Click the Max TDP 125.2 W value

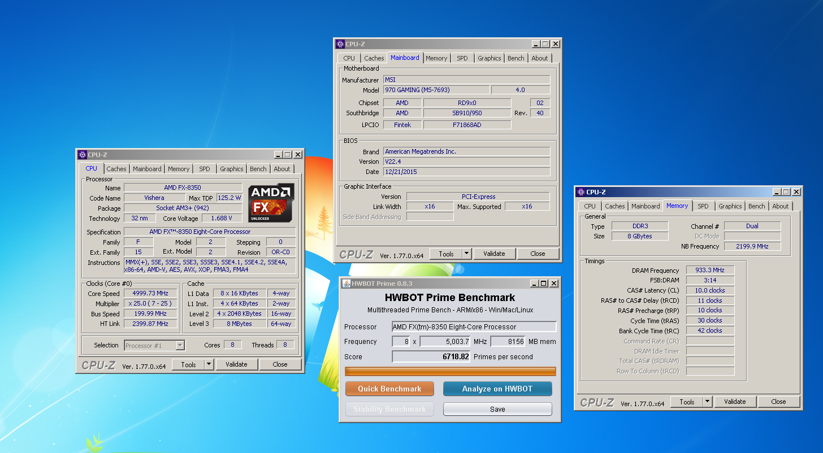(229, 198)
